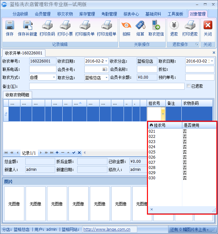
Task: Click 打印小票 printer icon
Action: click(x=65, y=25)
